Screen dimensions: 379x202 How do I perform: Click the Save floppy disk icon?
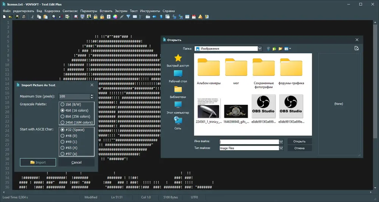(x=17, y=17)
